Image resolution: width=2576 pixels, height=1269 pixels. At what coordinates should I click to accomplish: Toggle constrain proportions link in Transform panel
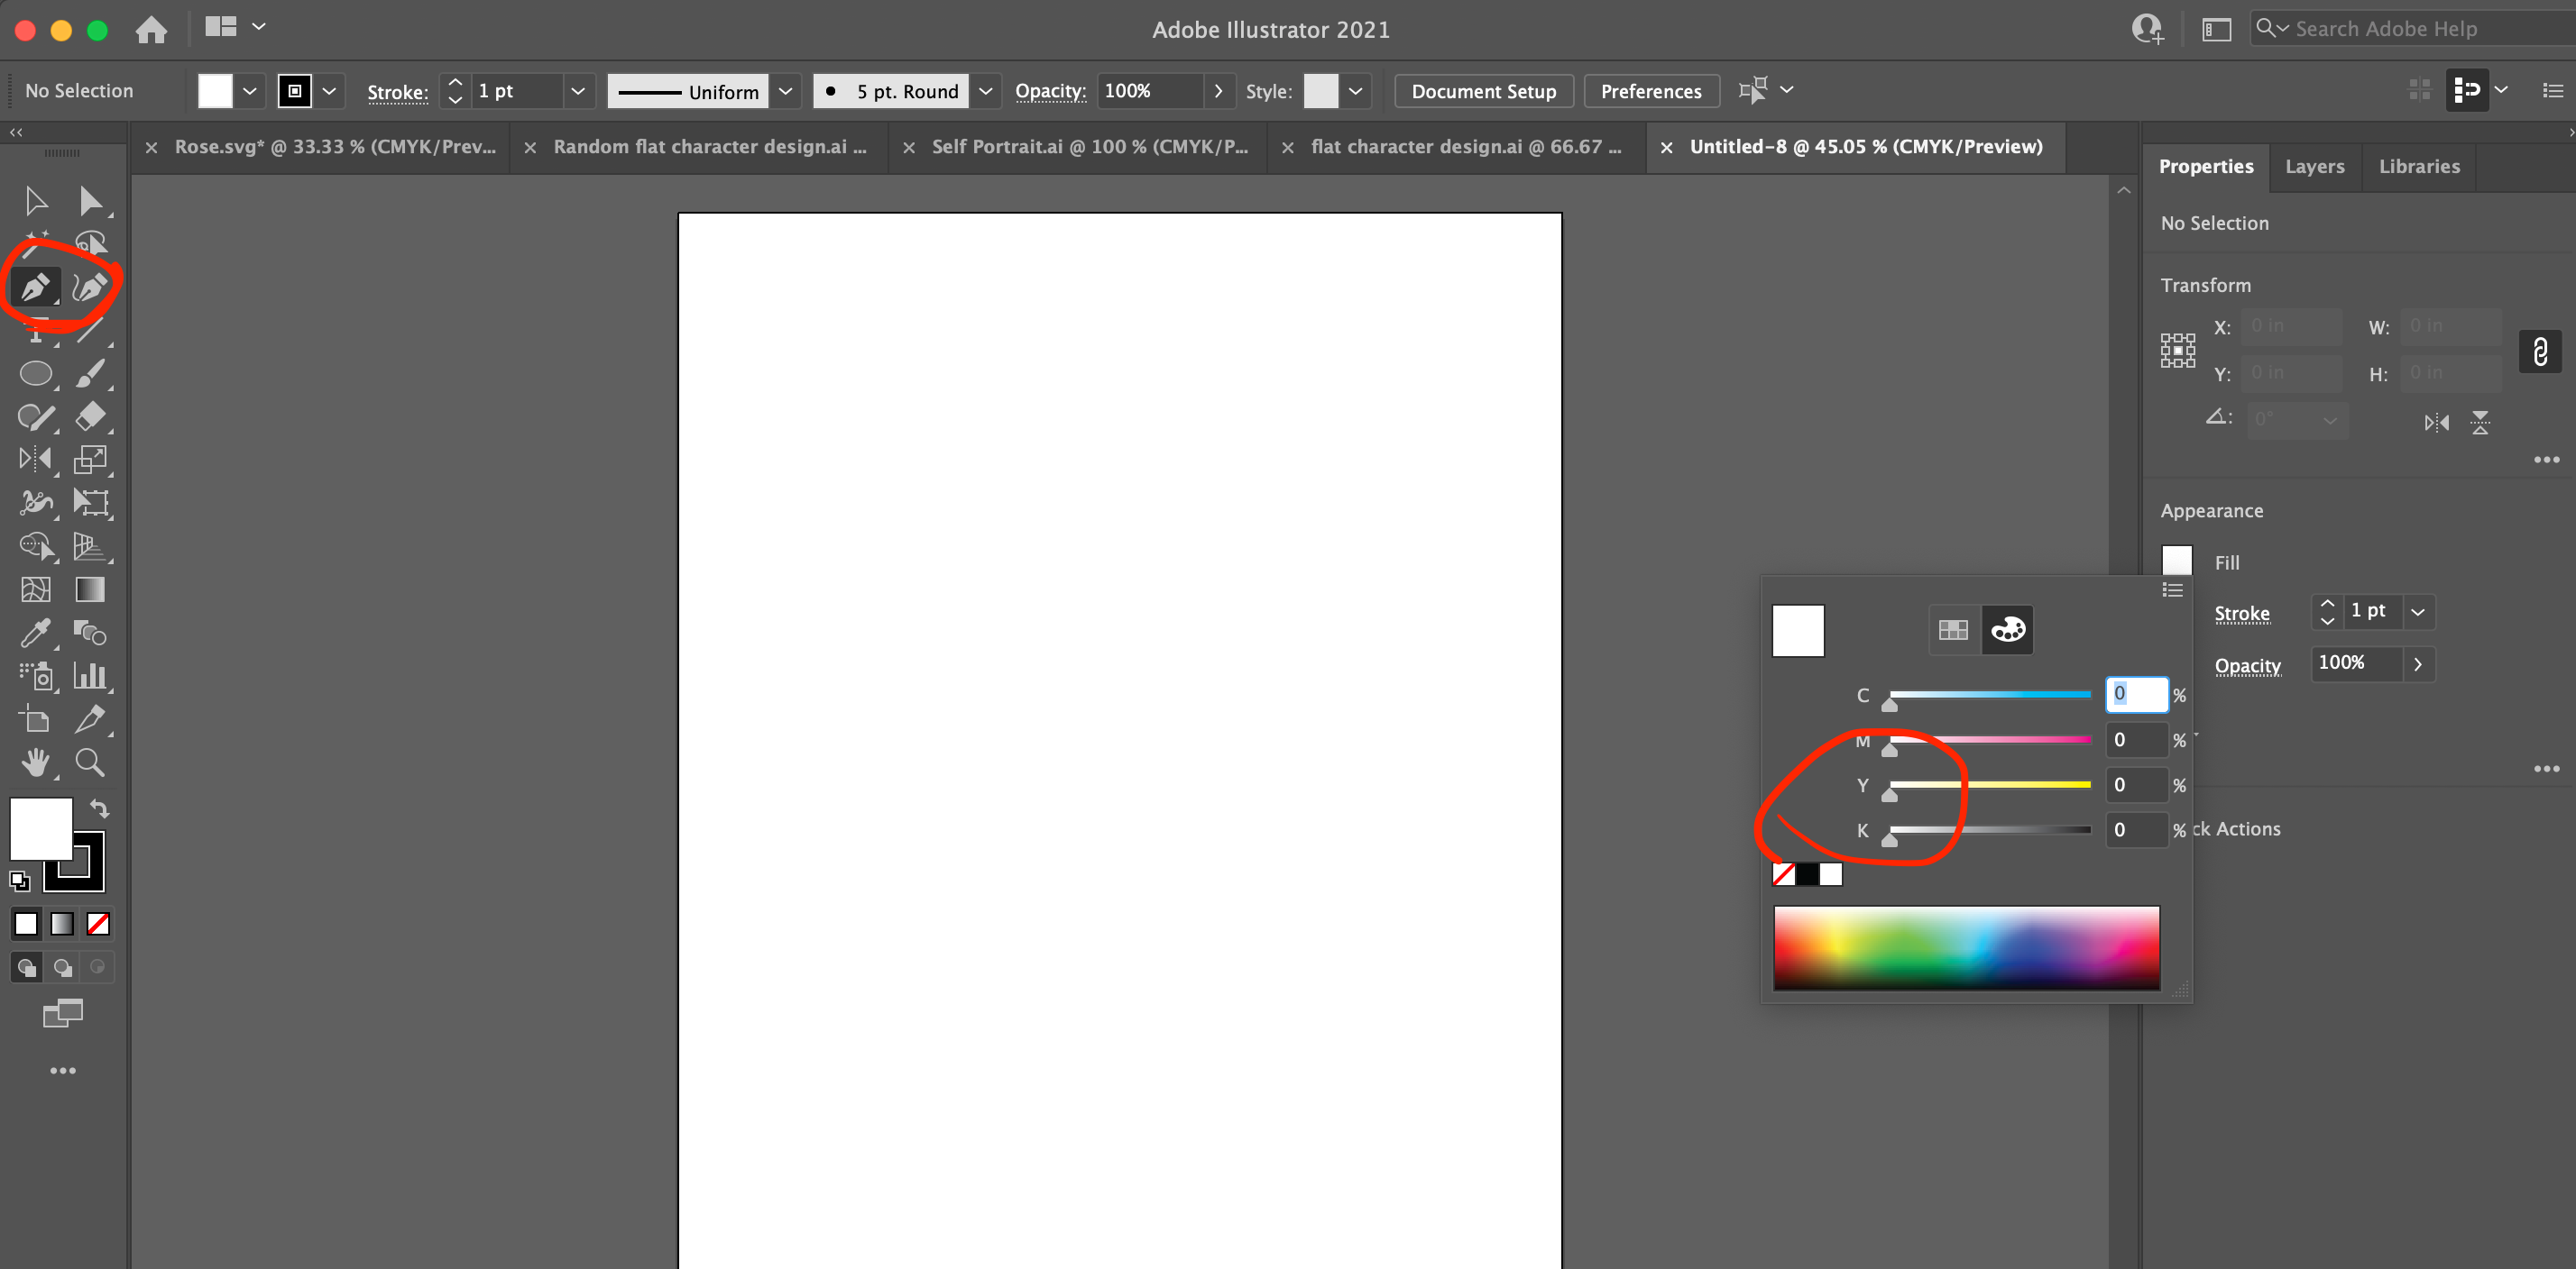pyautogui.click(x=2540, y=351)
